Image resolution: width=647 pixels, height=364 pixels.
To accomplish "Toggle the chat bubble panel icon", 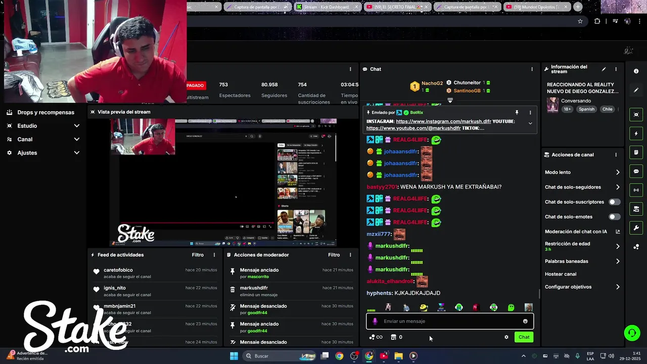I will point(636,171).
